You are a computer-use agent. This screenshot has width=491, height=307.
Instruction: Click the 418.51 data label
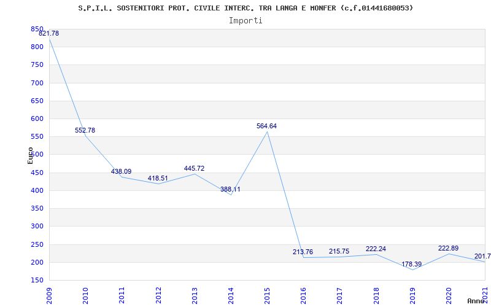coord(158,179)
